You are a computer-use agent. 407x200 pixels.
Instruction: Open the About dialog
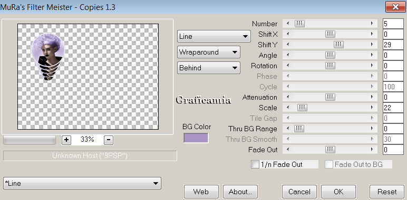tap(240, 192)
